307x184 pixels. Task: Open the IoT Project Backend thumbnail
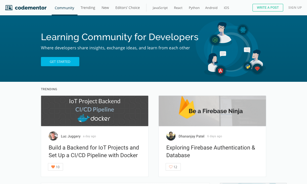[95, 111]
